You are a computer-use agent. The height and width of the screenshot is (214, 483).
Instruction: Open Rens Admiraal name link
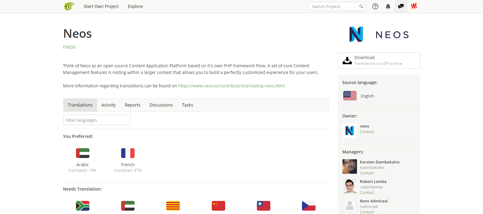tap(374, 201)
